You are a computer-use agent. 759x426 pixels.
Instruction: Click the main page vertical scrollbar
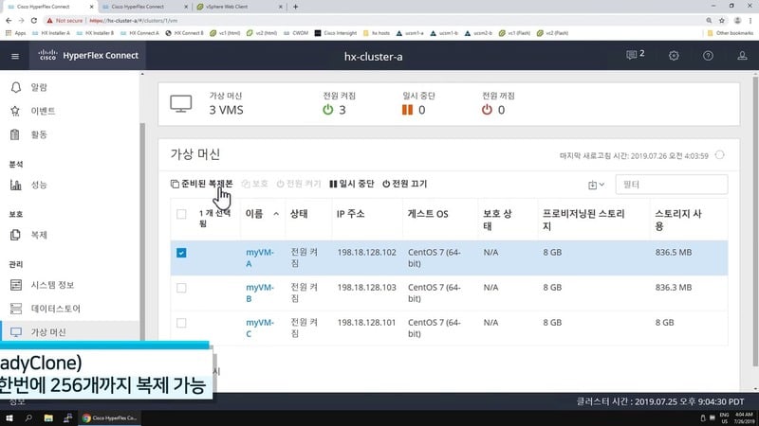coord(755,220)
